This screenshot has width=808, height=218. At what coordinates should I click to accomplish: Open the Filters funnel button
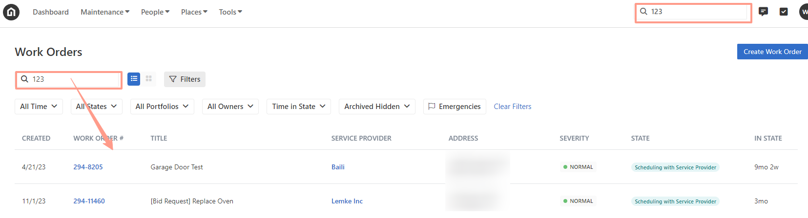(185, 79)
